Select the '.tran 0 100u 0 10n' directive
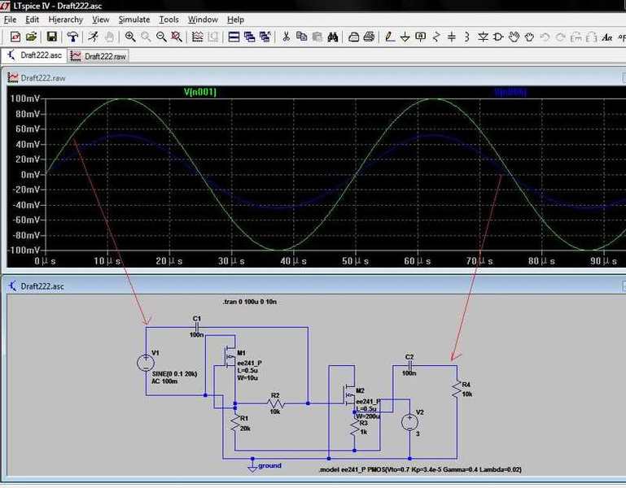Image resolution: width=626 pixels, height=488 pixels. pyautogui.click(x=250, y=302)
